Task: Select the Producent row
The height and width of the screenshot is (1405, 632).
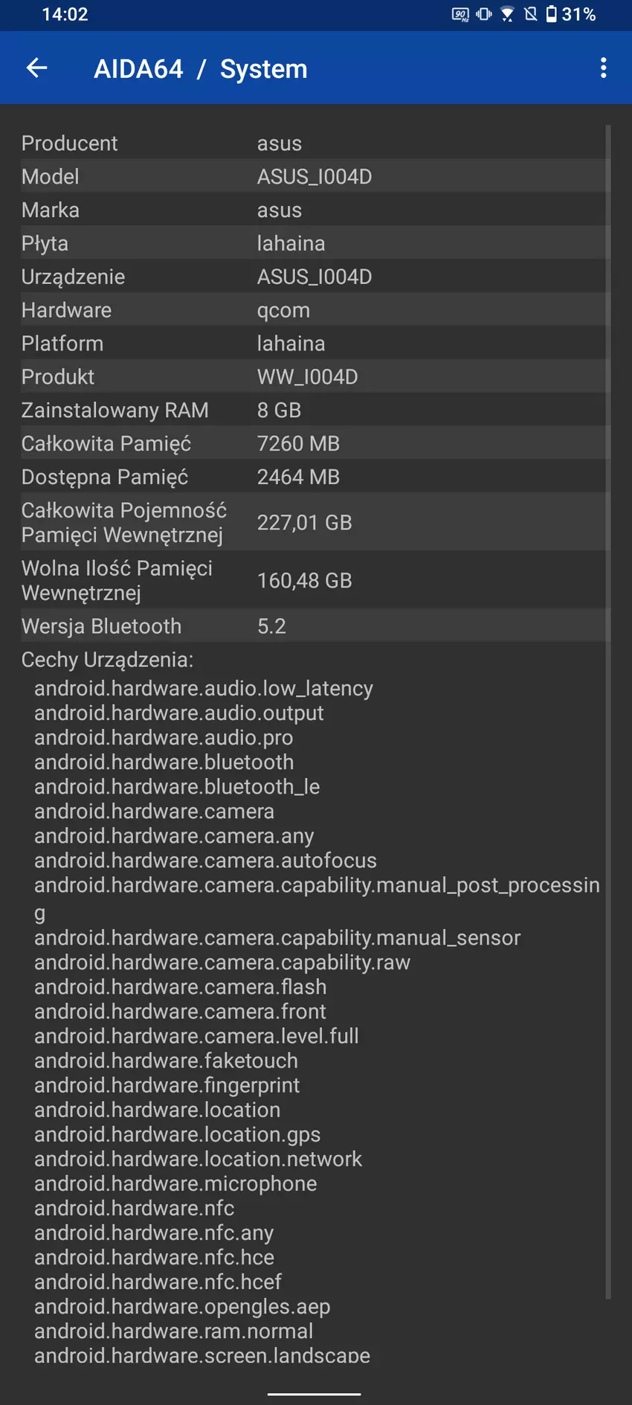Action: pos(312,143)
